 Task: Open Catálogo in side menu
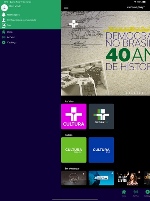[12, 42]
